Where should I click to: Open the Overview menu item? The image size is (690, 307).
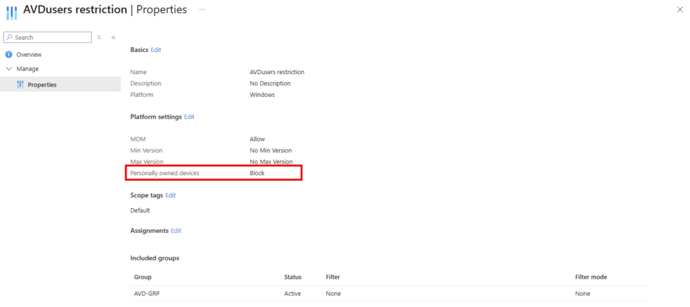point(29,55)
